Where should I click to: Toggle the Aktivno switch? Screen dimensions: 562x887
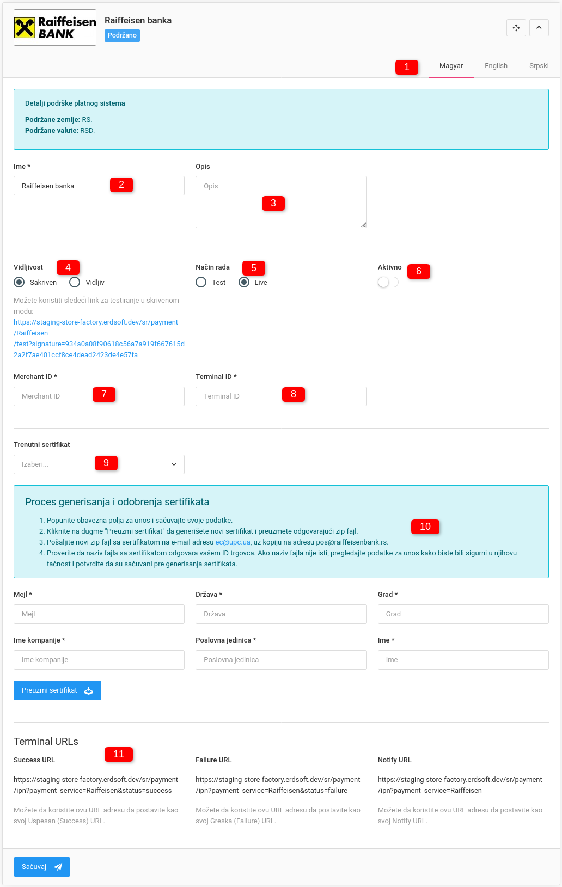coord(388,282)
